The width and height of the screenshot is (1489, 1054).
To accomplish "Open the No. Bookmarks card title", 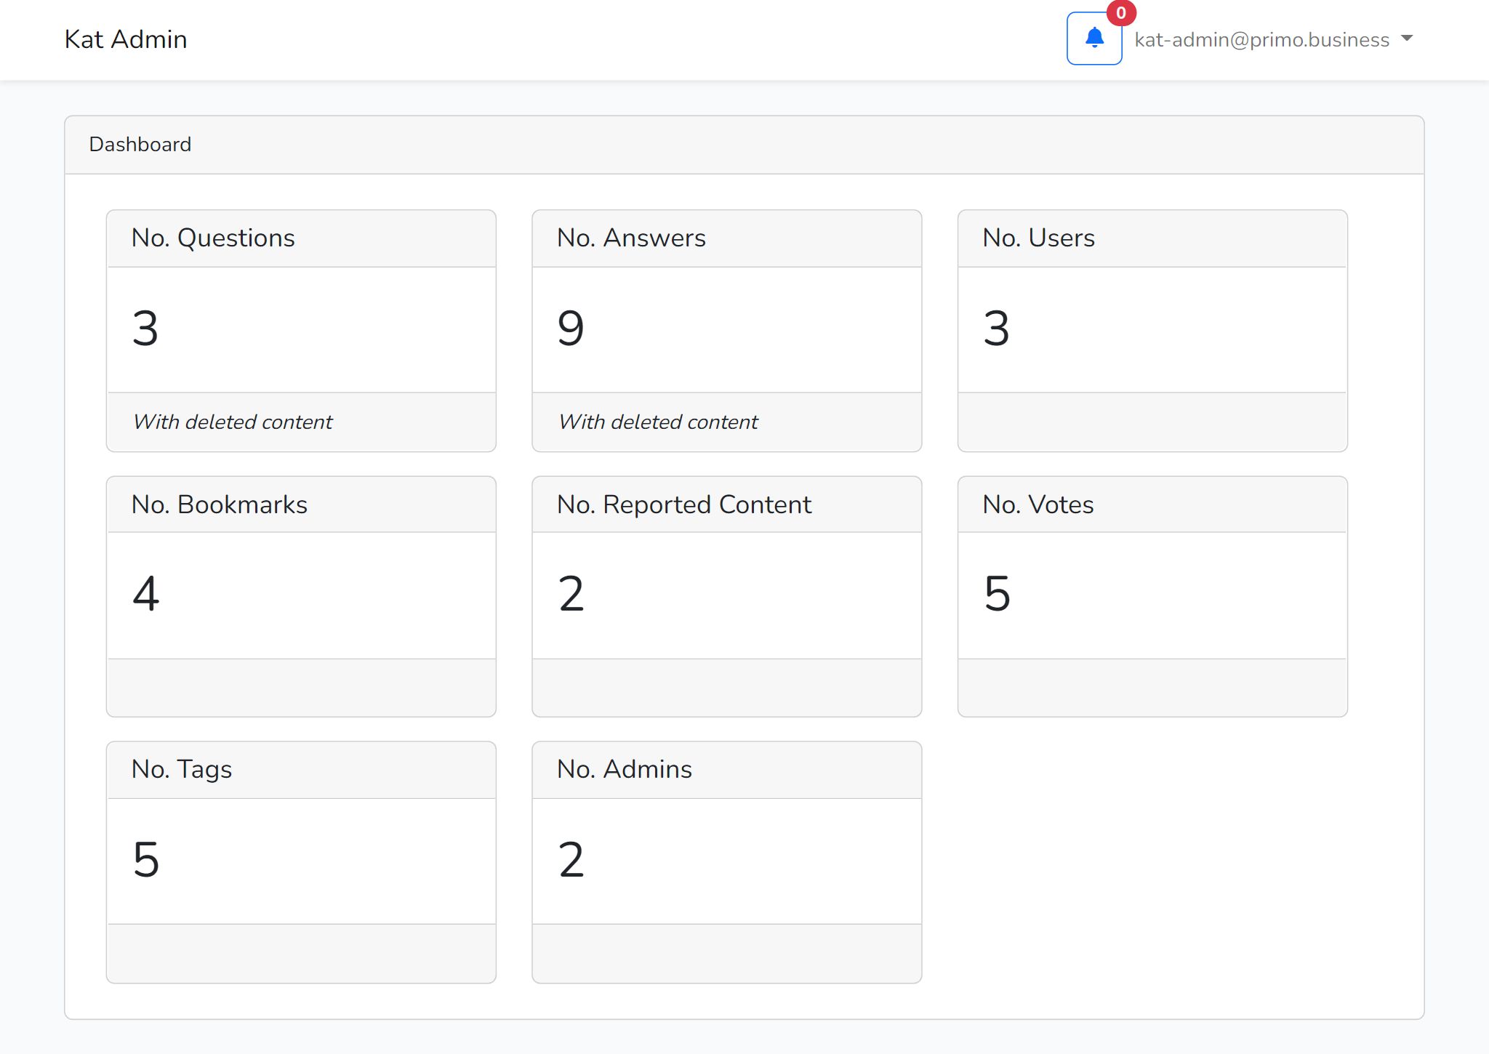I will click(220, 504).
